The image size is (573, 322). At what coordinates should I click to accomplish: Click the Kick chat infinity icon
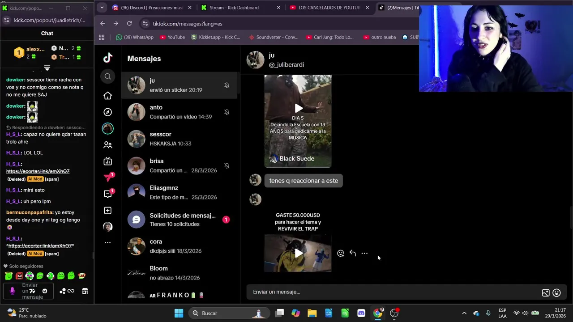(x=71, y=291)
